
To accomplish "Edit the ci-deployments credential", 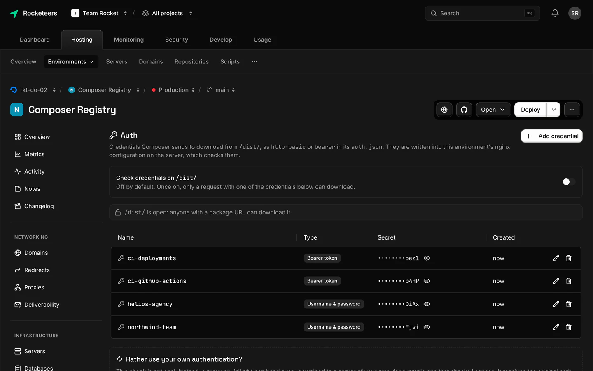I will 556,258.
